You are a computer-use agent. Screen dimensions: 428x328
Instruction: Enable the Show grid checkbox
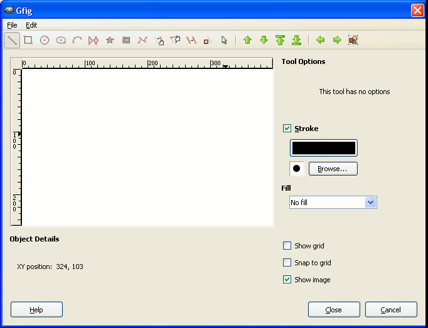(x=287, y=246)
